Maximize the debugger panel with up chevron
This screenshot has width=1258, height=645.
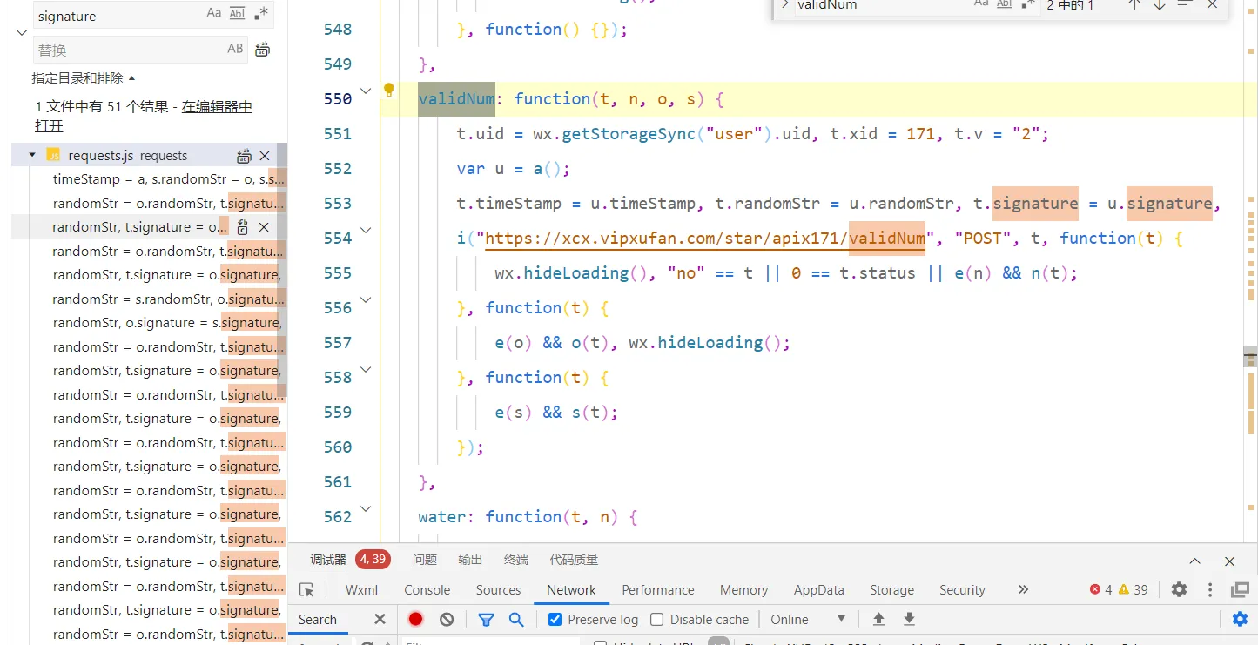pos(1195,561)
